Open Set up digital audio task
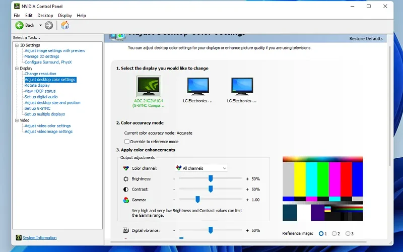 41,97
